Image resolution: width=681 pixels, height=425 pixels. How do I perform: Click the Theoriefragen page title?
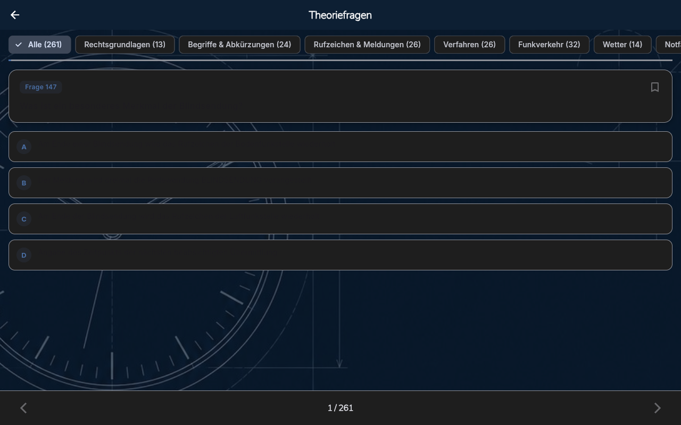click(x=340, y=15)
